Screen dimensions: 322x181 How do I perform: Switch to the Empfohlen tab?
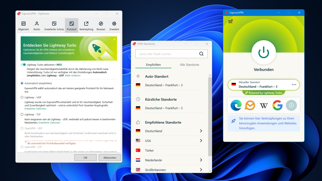click(153, 65)
